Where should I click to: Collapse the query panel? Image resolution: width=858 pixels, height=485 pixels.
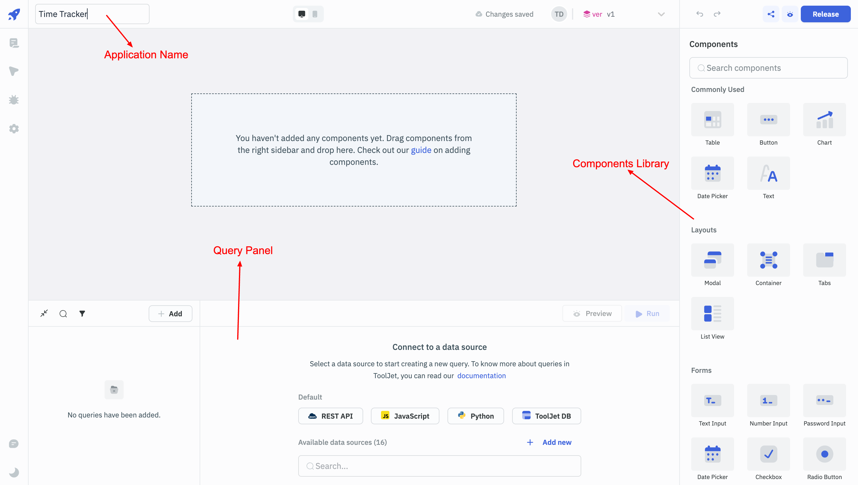(44, 313)
